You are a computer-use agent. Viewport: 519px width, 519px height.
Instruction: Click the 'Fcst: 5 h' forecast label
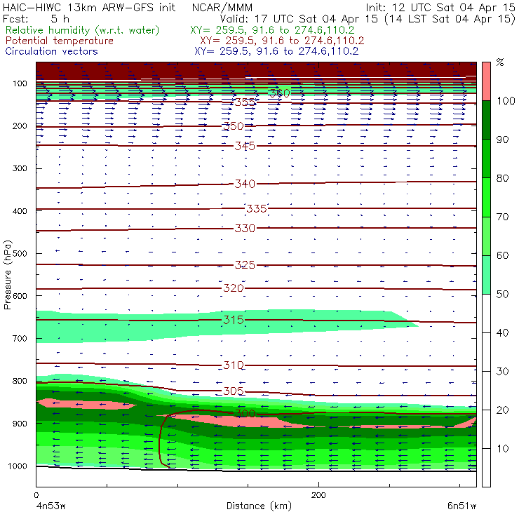(x=36, y=18)
